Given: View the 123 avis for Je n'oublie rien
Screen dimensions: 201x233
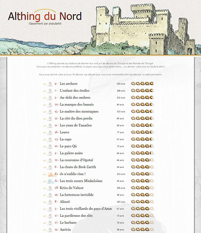Looking at the screenshot, I should pyautogui.click(x=121, y=174).
